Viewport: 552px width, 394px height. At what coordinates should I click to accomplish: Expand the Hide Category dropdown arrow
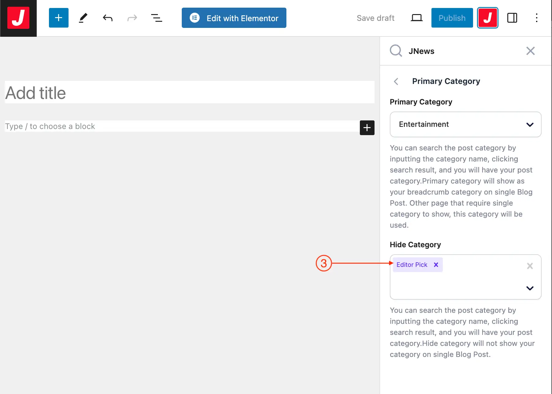pyautogui.click(x=530, y=288)
